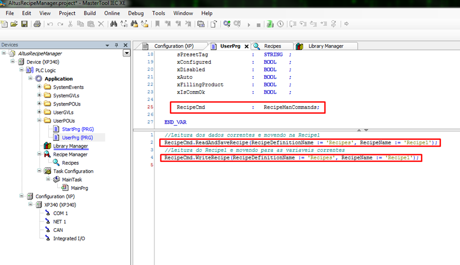Click the Open project folder icon
The height and width of the screenshot is (265, 460).
[14, 24]
